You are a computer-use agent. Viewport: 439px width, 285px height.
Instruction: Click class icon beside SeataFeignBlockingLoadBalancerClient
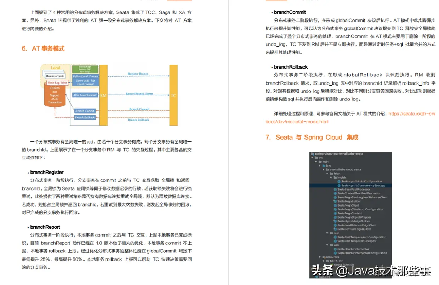coord(335,197)
